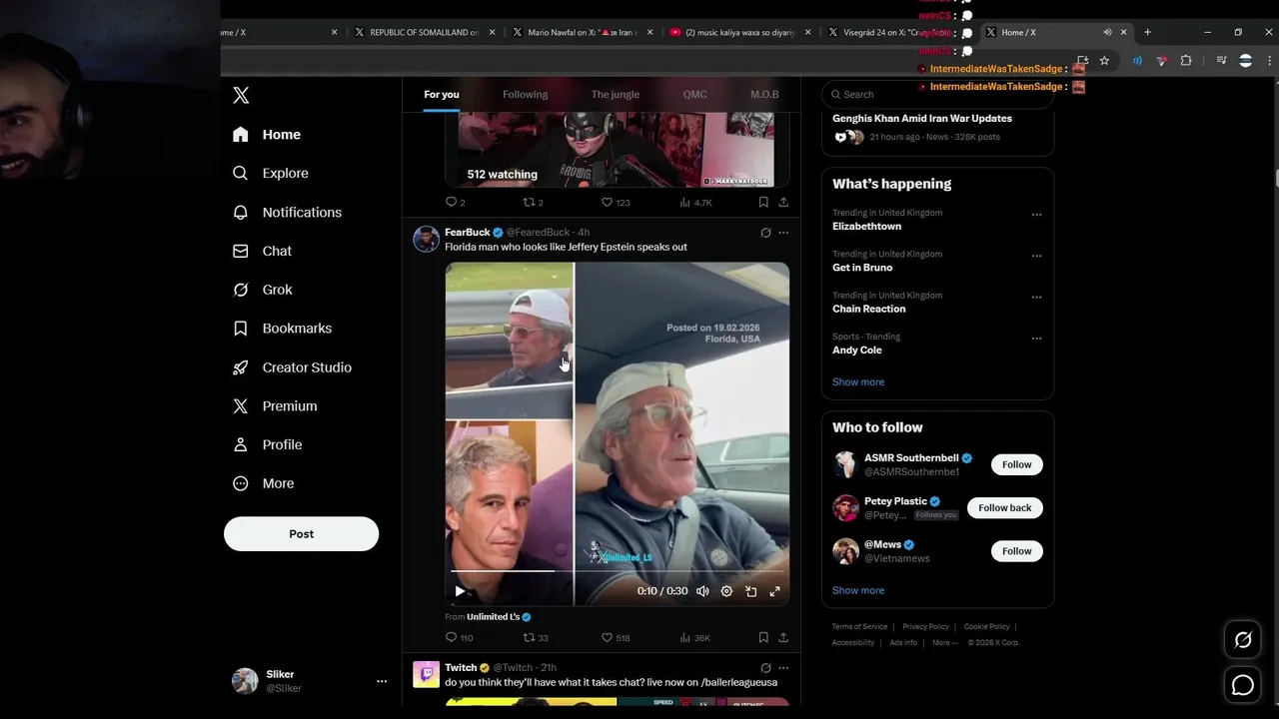The height and width of the screenshot is (719, 1279).
Task: Switch to the QMC tab
Action: (694, 95)
